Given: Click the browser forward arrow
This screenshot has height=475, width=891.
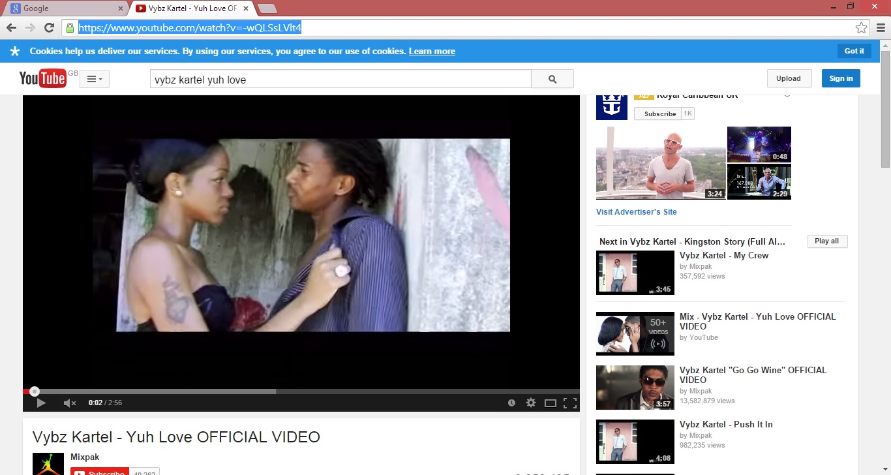Looking at the screenshot, I should pos(30,27).
